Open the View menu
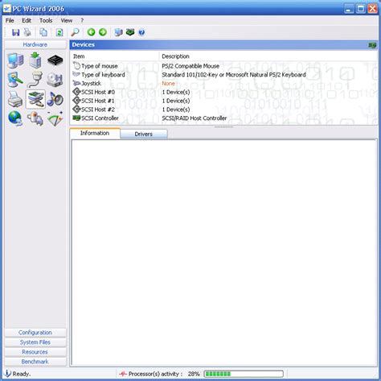The image size is (381, 381). click(x=67, y=20)
